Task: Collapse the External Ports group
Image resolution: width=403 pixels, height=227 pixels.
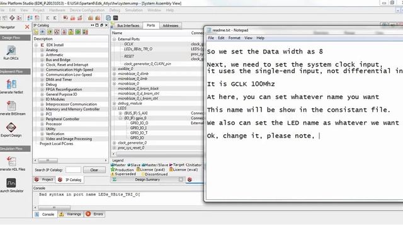Action: [x=115, y=39]
